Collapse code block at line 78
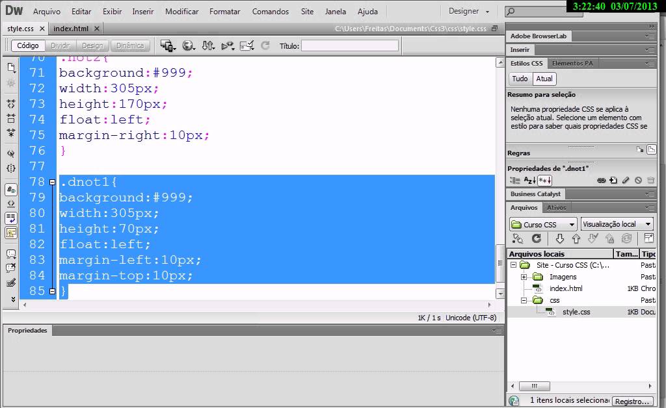 [x=52, y=183]
